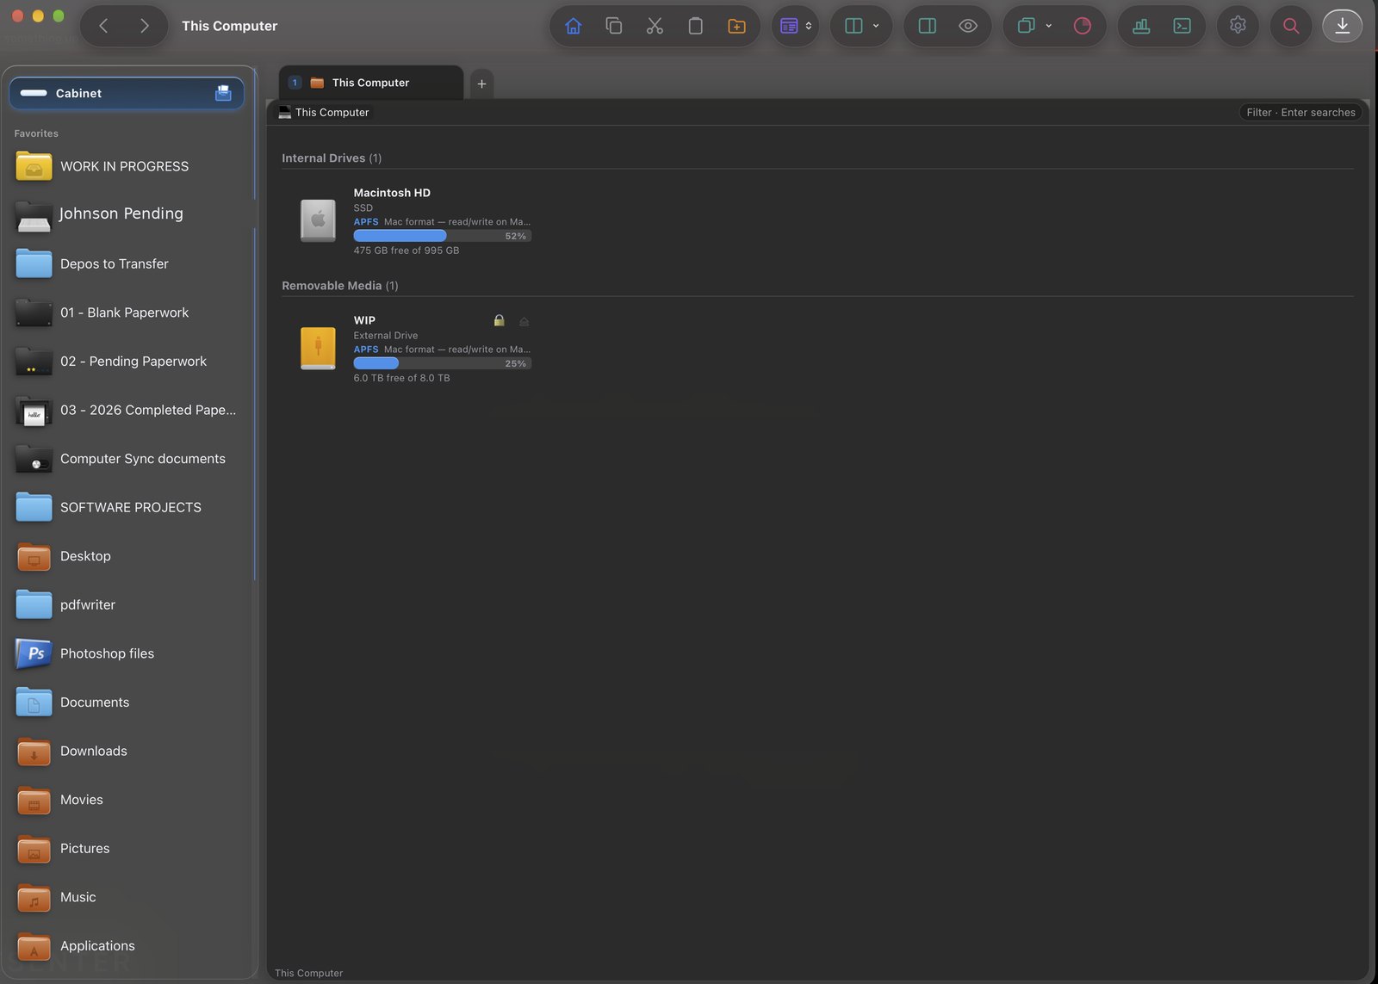Click the red search magnifier icon
This screenshot has height=984, width=1378.
[x=1290, y=26]
